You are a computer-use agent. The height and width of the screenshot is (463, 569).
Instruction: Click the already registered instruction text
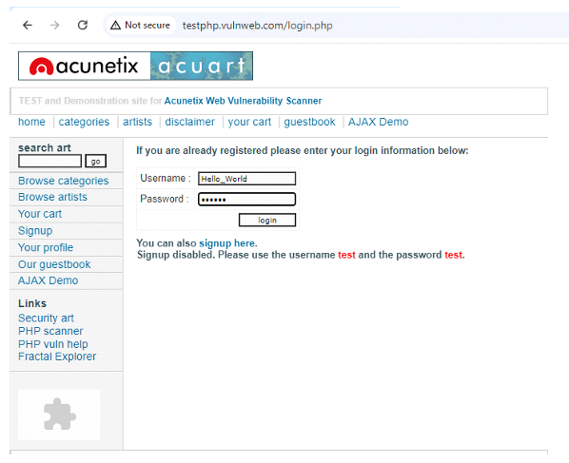click(303, 150)
